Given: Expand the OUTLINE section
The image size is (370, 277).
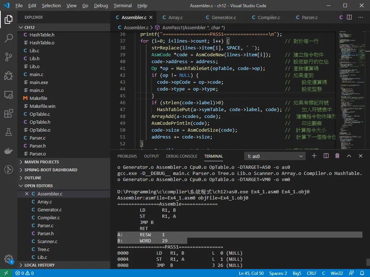Looking at the screenshot, I should point(64,177).
